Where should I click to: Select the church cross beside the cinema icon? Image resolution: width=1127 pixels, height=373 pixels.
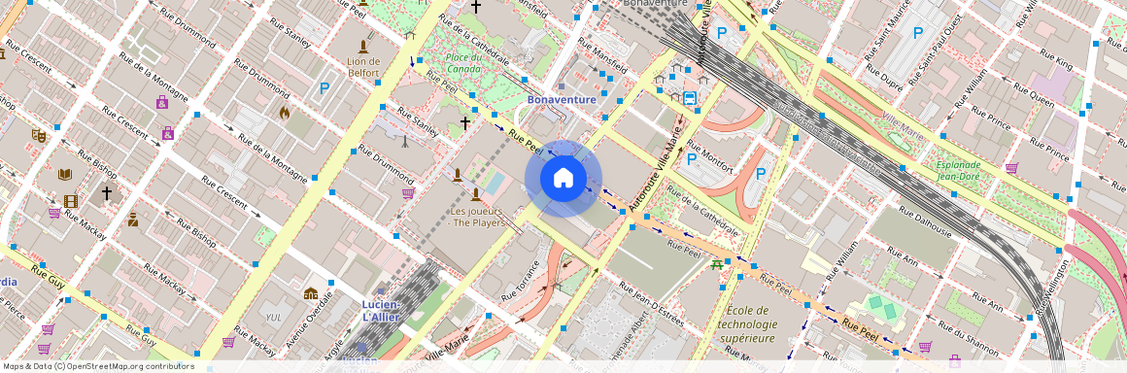[106, 192]
